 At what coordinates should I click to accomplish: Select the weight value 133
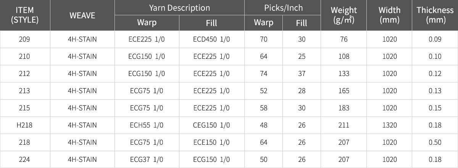click(x=344, y=74)
